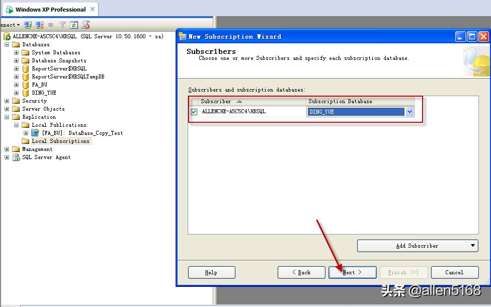Collapse the Replication tree node
This screenshot has width=491, height=307.
click(6, 117)
